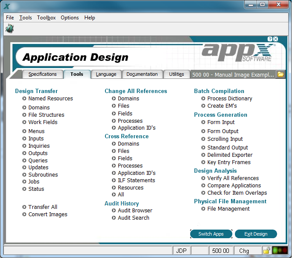
Task: Click the bullet icon beside File Management
Action: [203, 209]
